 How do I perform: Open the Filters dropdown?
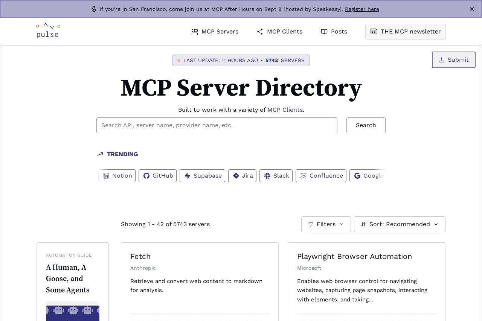pos(326,224)
